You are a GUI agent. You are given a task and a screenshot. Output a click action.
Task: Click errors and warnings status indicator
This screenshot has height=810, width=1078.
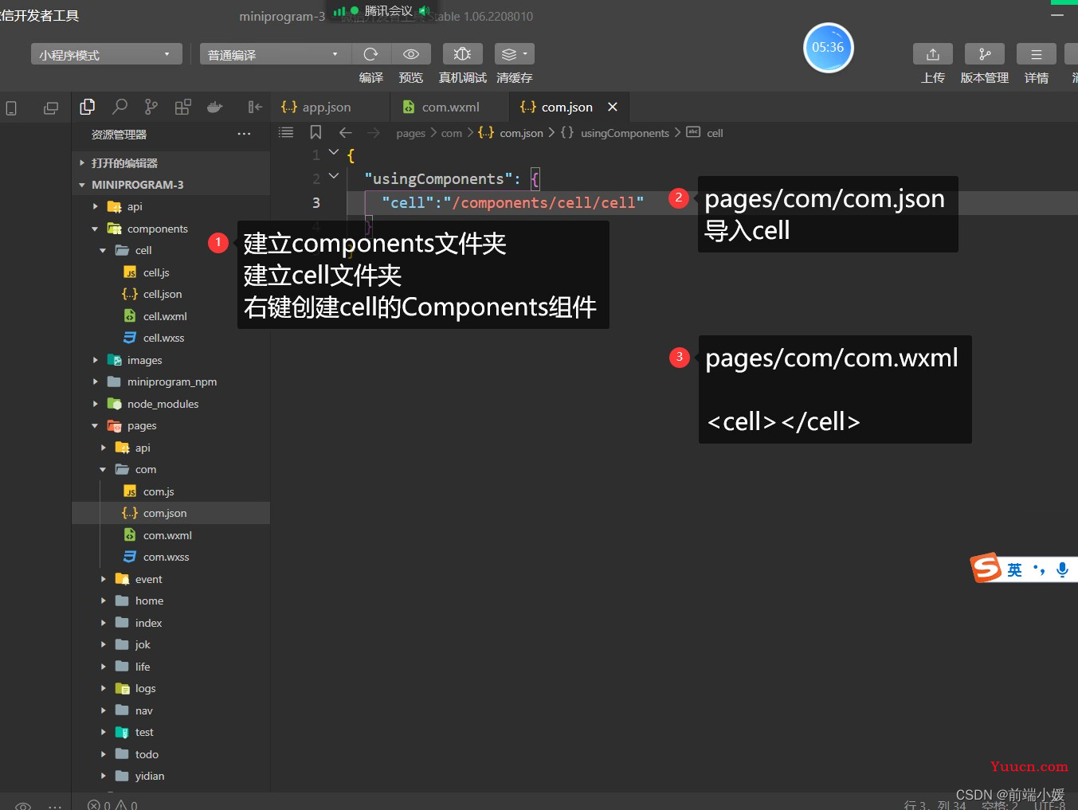pyautogui.click(x=112, y=804)
